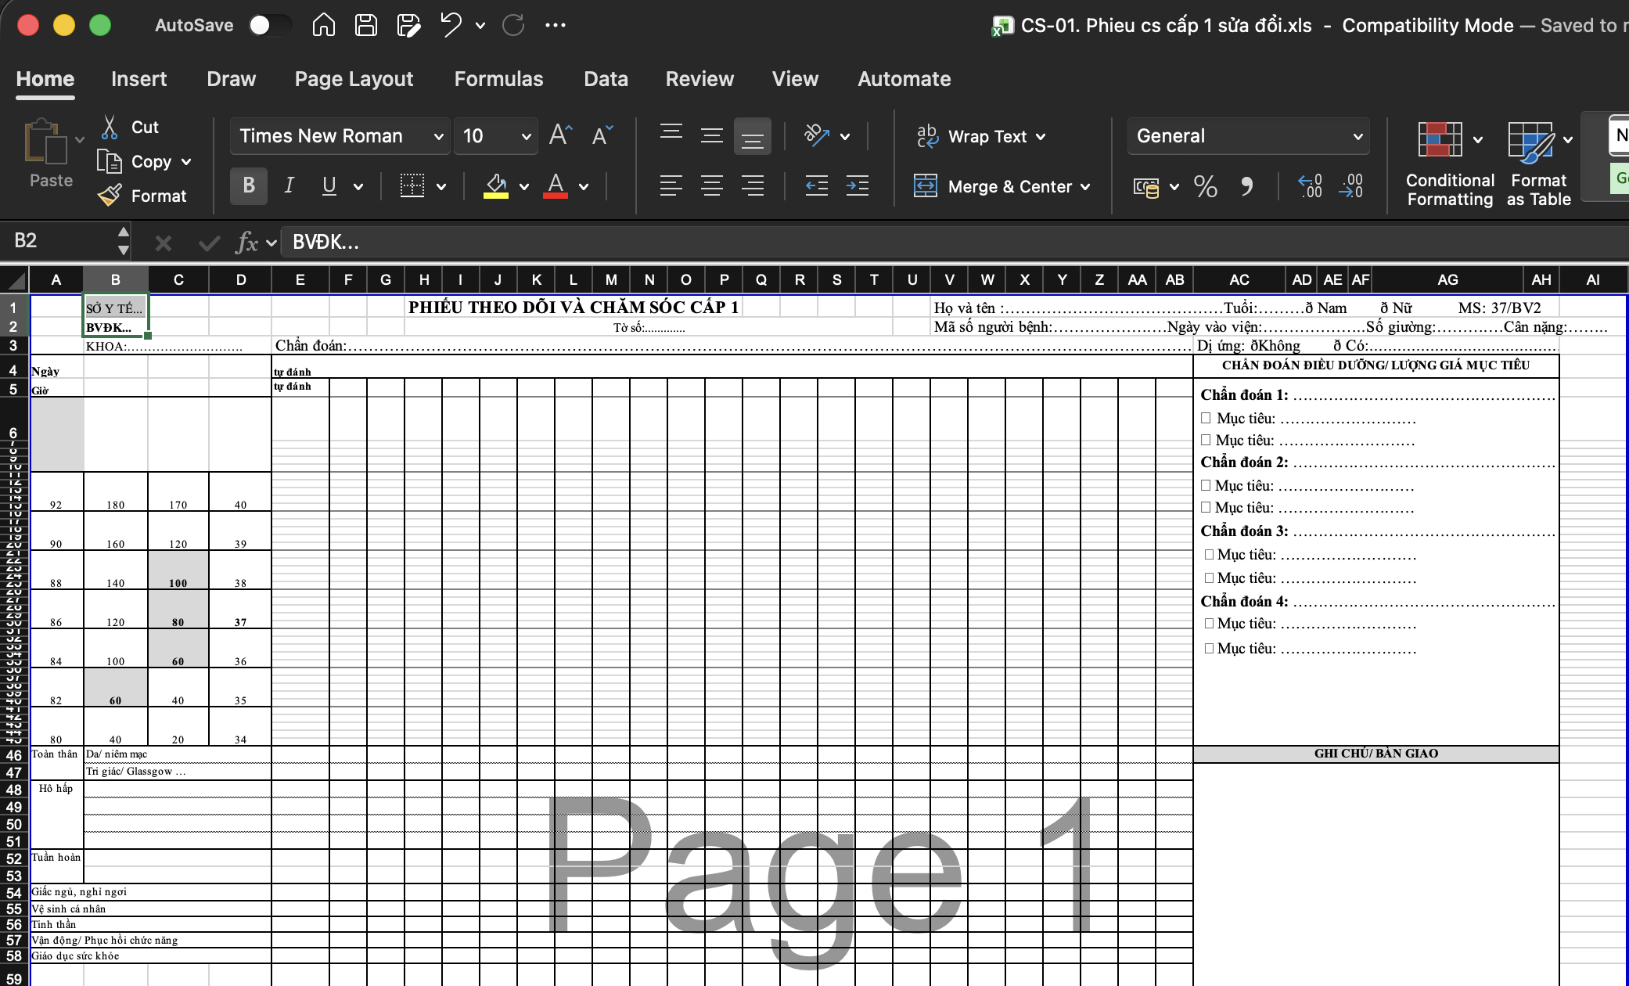This screenshot has width=1629, height=986.
Task: Apply Percent Style format
Action: (x=1205, y=186)
